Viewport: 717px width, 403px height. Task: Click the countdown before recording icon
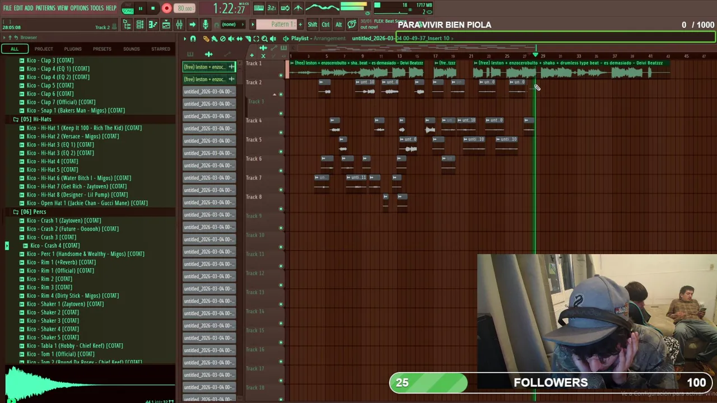pos(272,8)
